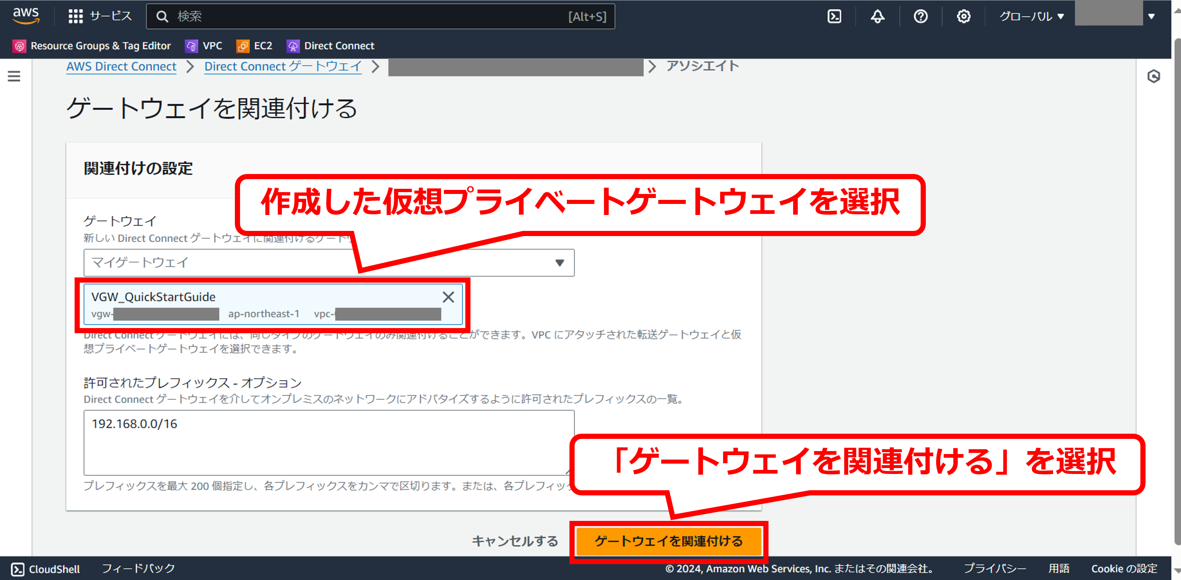Open the EC2 service shortcut
The height and width of the screenshot is (580, 1181).
pos(254,46)
